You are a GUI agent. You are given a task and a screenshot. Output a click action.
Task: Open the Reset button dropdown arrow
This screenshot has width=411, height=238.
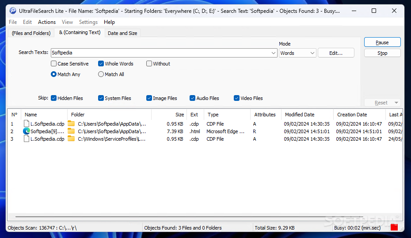[x=396, y=103]
